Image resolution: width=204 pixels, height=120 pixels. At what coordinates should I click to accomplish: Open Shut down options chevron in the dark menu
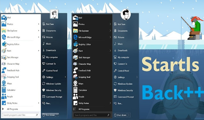tap(129, 115)
